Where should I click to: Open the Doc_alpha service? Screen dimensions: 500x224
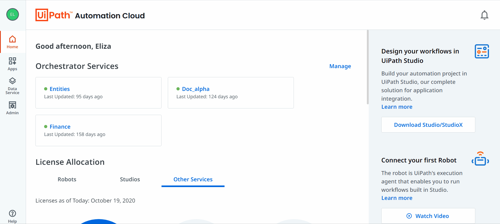[196, 89]
